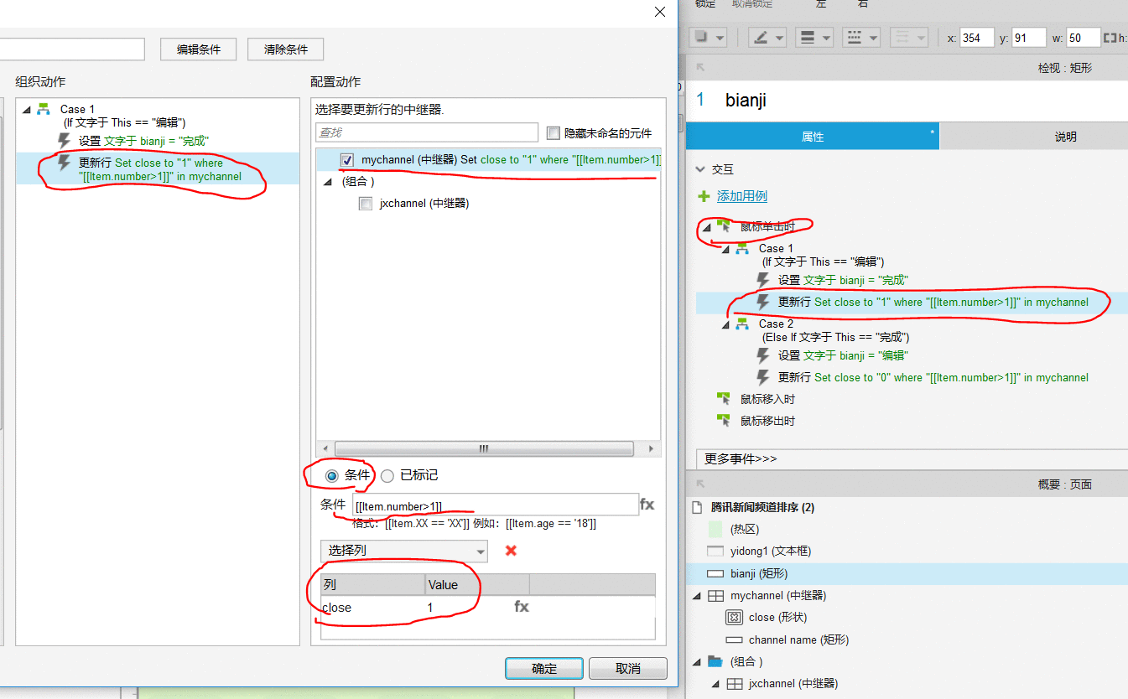The image size is (1128, 699).
Task: Click the x position field showing 354
Action: pyautogui.click(x=976, y=38)
